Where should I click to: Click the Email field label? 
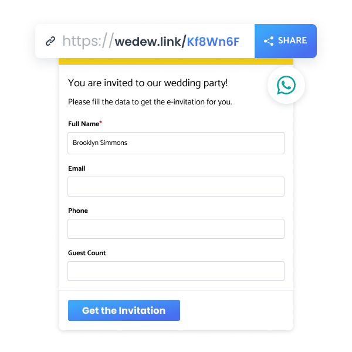(x=77, y=168)
